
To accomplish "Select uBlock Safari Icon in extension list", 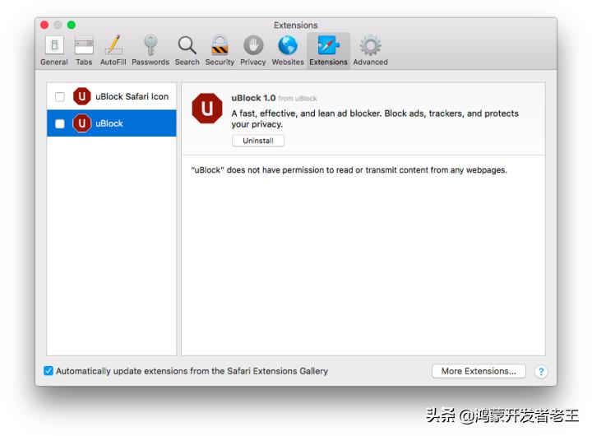I will (111, 96).
